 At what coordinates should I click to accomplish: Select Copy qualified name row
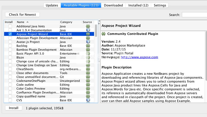click(49, 96)
